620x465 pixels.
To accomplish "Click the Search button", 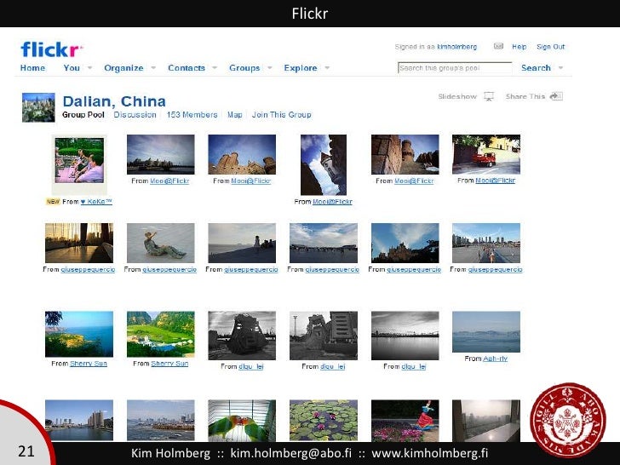I will [536, 67].
